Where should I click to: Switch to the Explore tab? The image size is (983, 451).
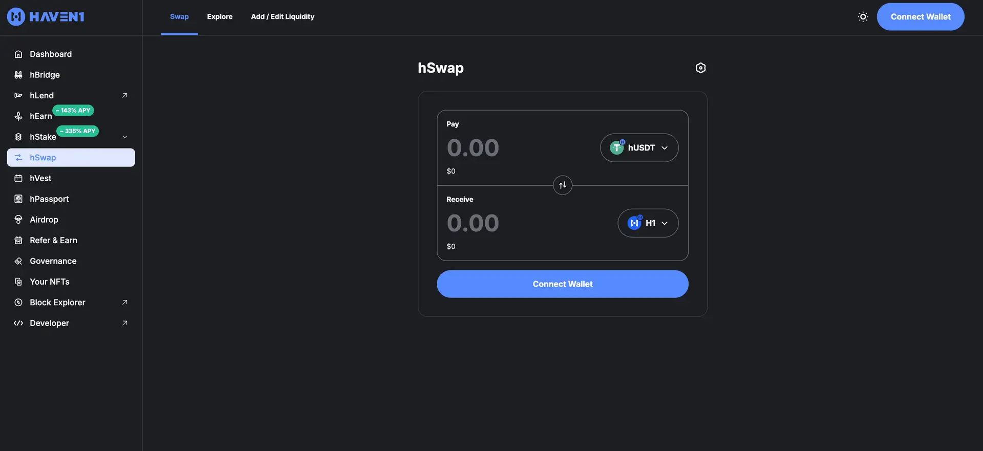[x=220, y=17]
